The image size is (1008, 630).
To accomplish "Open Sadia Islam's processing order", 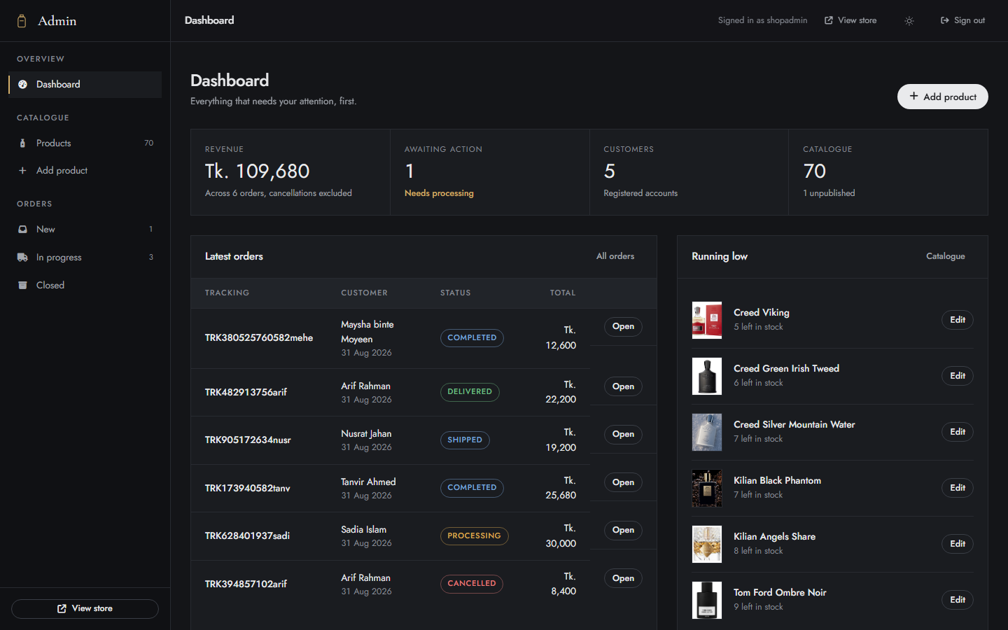I will pyautogui.click(x=623, y=530).
